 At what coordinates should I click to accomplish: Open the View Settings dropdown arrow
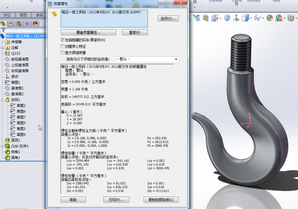[x=296, y=18]
